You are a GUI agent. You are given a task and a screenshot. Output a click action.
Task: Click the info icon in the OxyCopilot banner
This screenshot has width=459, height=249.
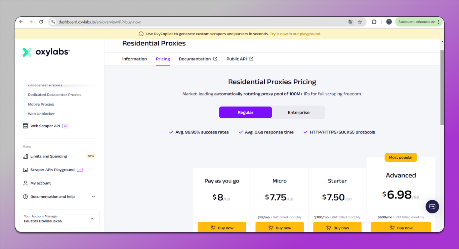(141, 34)
